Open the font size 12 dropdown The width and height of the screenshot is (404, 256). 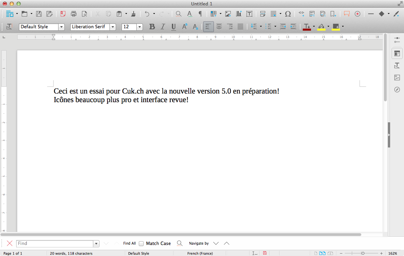click(139, 27)
